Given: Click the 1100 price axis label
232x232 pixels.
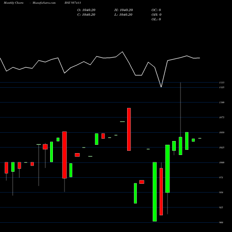Looking at the screenshot, I should (222, 103).
